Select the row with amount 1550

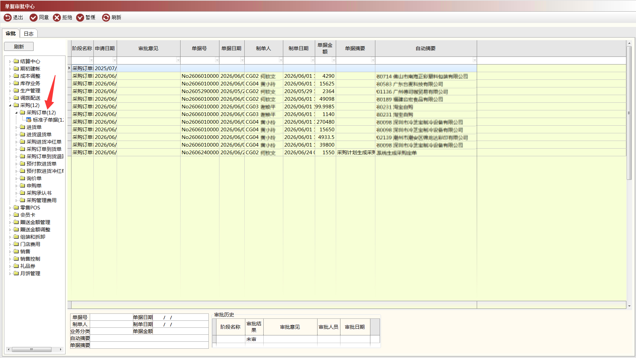[274, 153]
